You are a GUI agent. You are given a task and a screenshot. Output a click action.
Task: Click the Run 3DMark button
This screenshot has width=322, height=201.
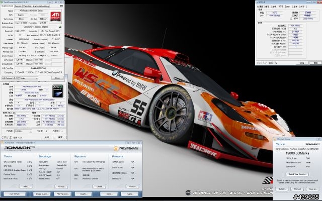pos(15,194)
